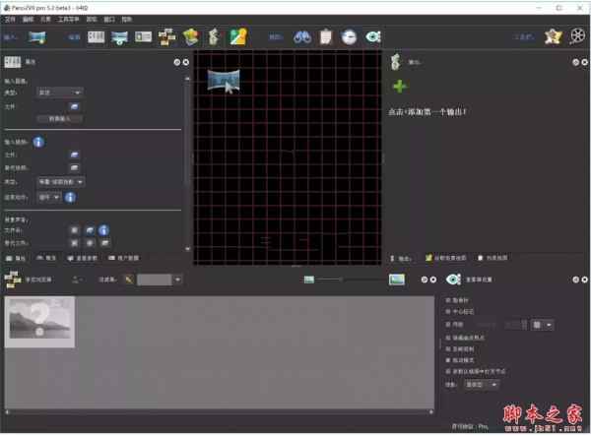Open the properties editor toolbar icon
Screen dimensions: 591x436
97,36
